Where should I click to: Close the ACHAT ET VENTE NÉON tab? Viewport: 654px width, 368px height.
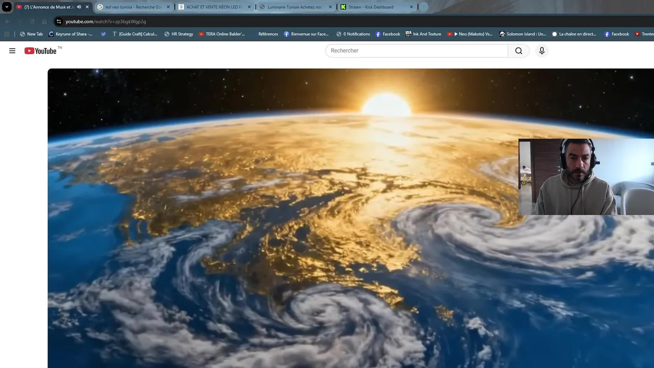(x=249, y=7)
